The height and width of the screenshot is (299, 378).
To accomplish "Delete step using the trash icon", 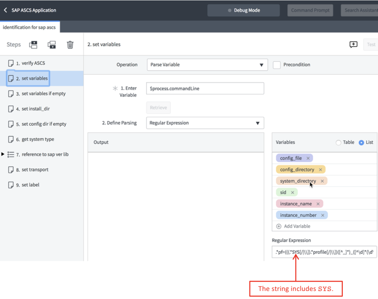I will click(70, 45).
